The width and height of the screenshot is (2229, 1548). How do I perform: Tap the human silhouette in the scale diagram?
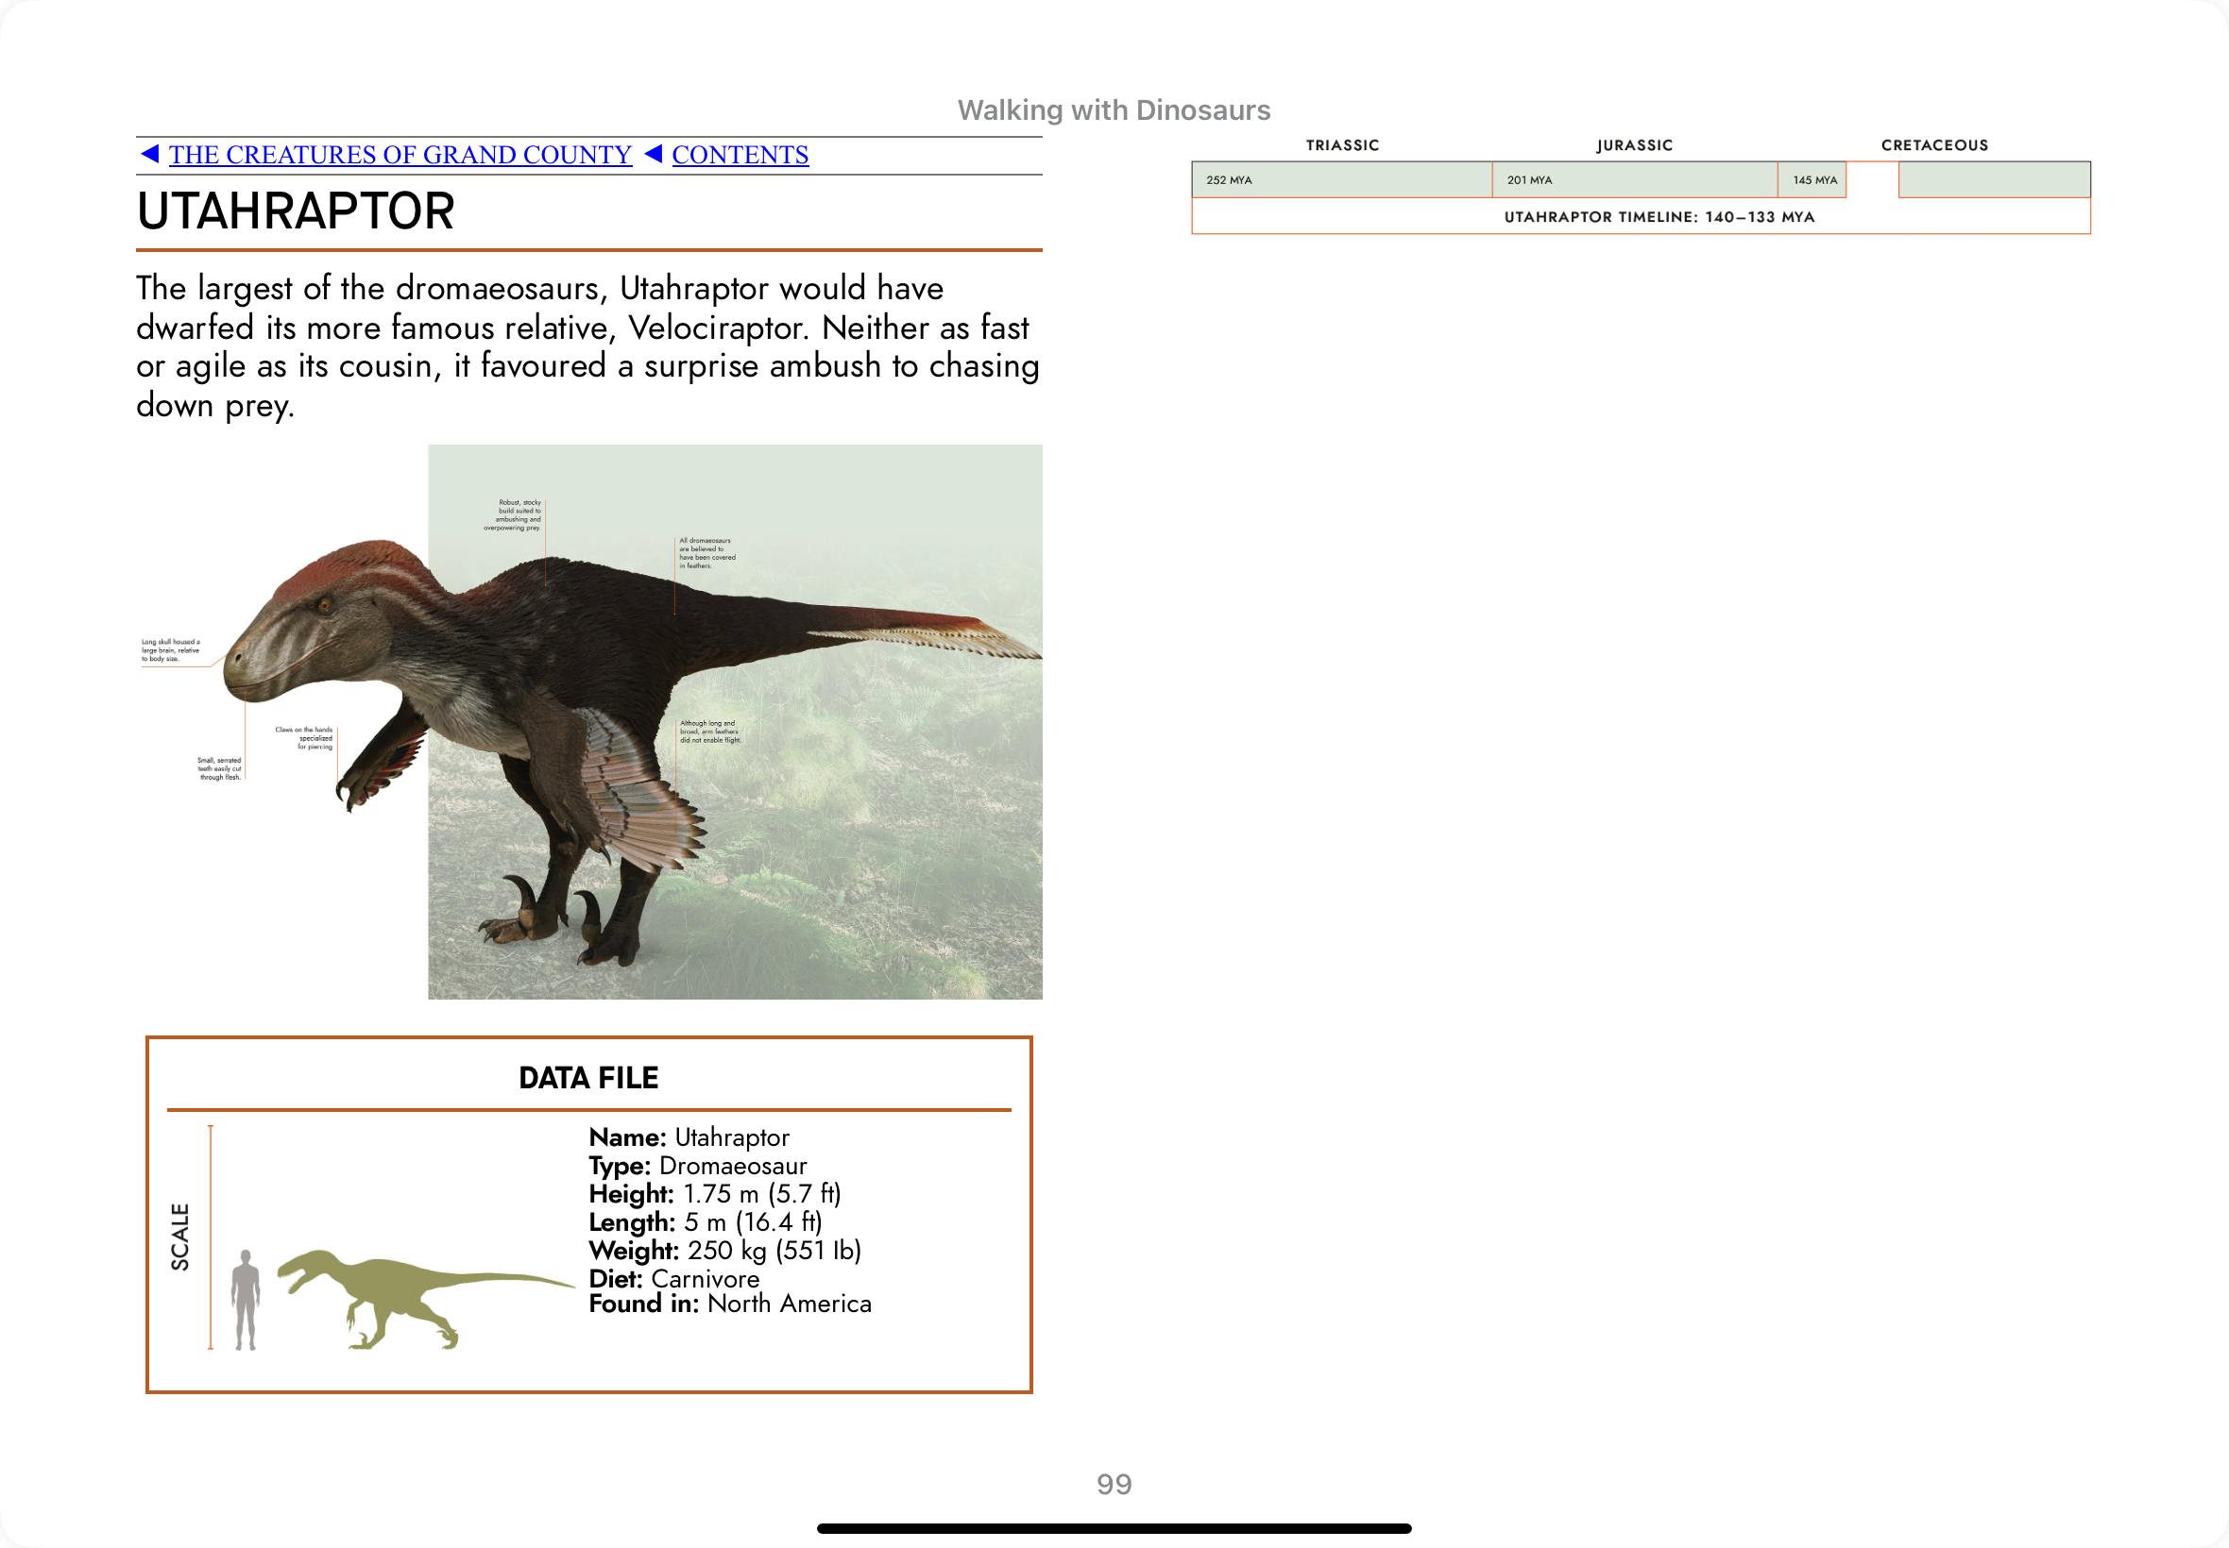pos(246,1299)
